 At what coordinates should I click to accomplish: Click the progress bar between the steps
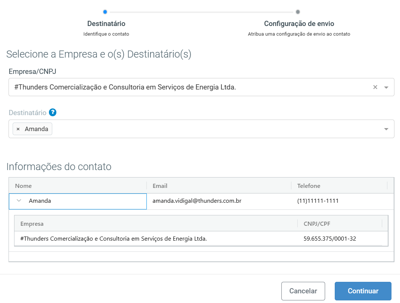pyautogui.click(x=201, y=12)
